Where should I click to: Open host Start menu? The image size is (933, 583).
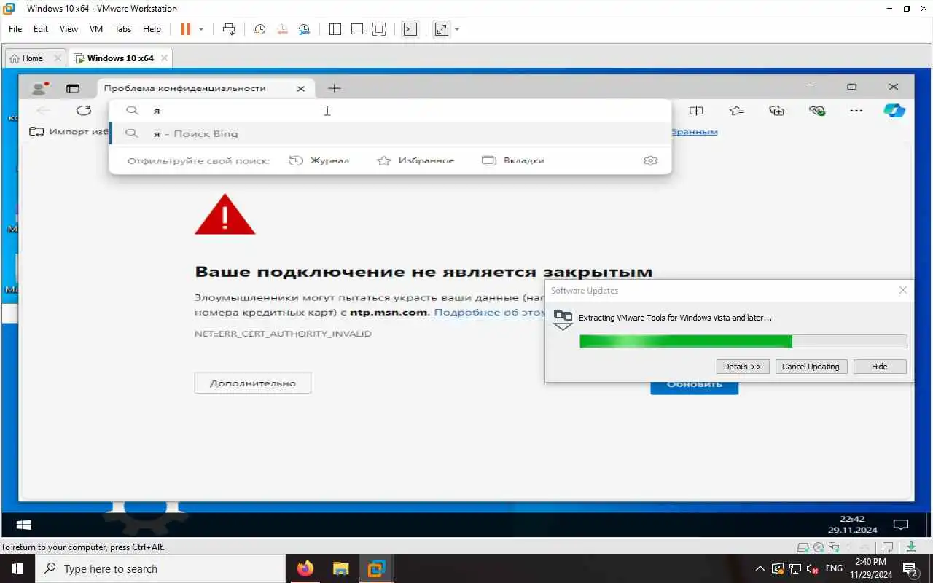[17, 568]
